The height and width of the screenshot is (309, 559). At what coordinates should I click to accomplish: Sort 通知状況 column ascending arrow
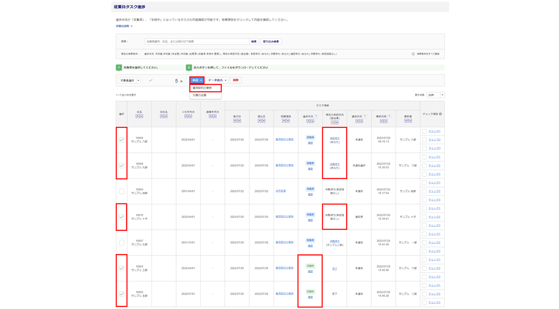click(357, 121)
